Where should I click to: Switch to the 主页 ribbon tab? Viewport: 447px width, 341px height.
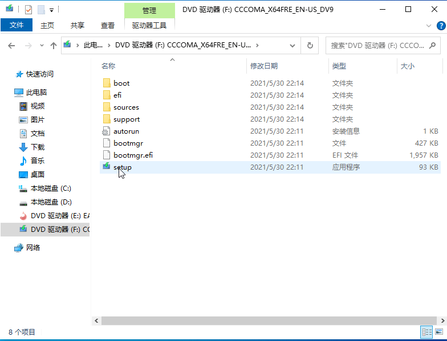pos(47,25)
